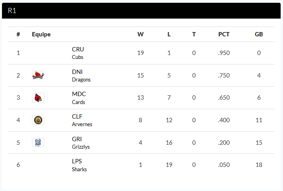Sort by the PCT column header

pos(224,34)
